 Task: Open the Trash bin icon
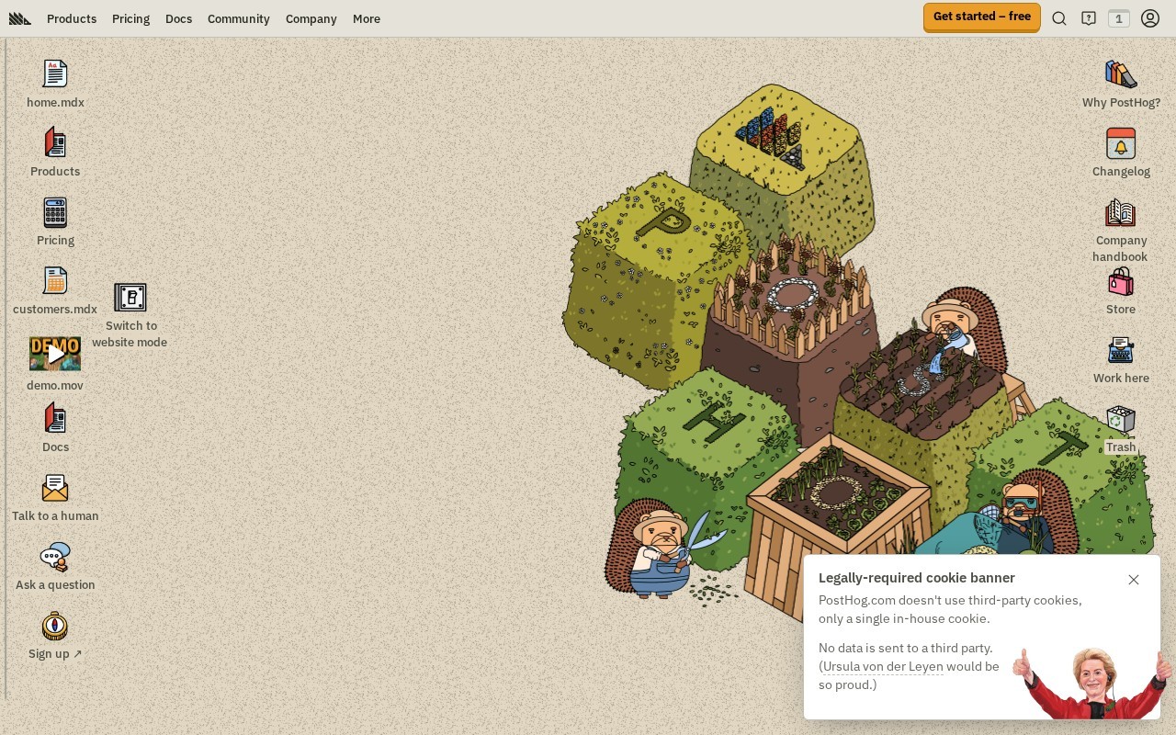[x=1121, y=419]
